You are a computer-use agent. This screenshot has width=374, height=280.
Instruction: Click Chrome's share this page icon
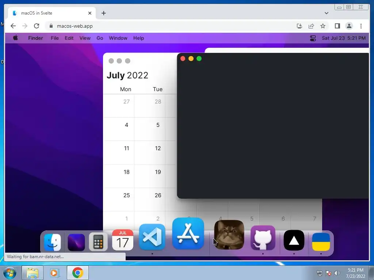click(311, 26)
